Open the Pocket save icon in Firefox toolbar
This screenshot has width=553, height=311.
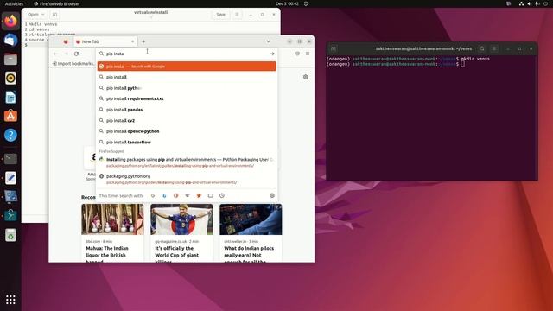[x=297, y=54]
